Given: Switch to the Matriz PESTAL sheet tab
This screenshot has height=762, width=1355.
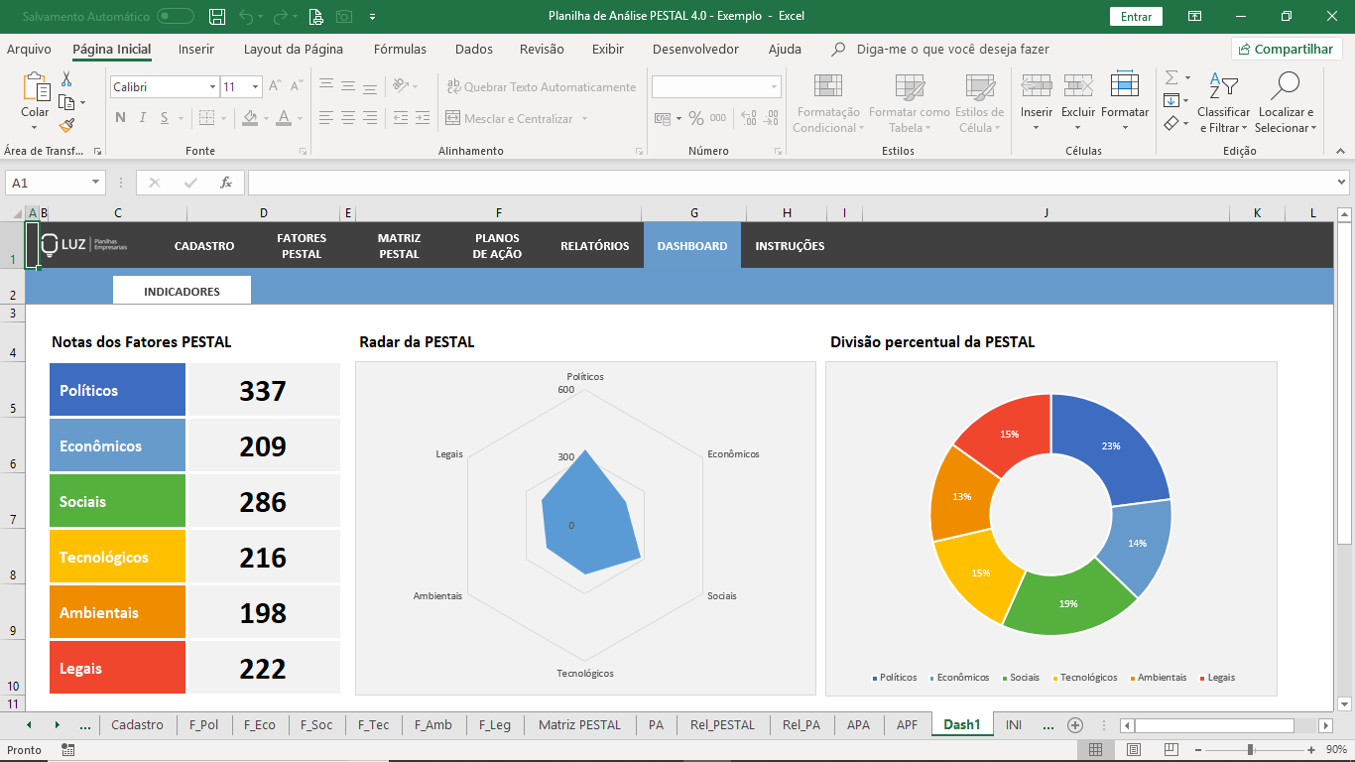Looking at the screenshot, I should click(579, 725).
